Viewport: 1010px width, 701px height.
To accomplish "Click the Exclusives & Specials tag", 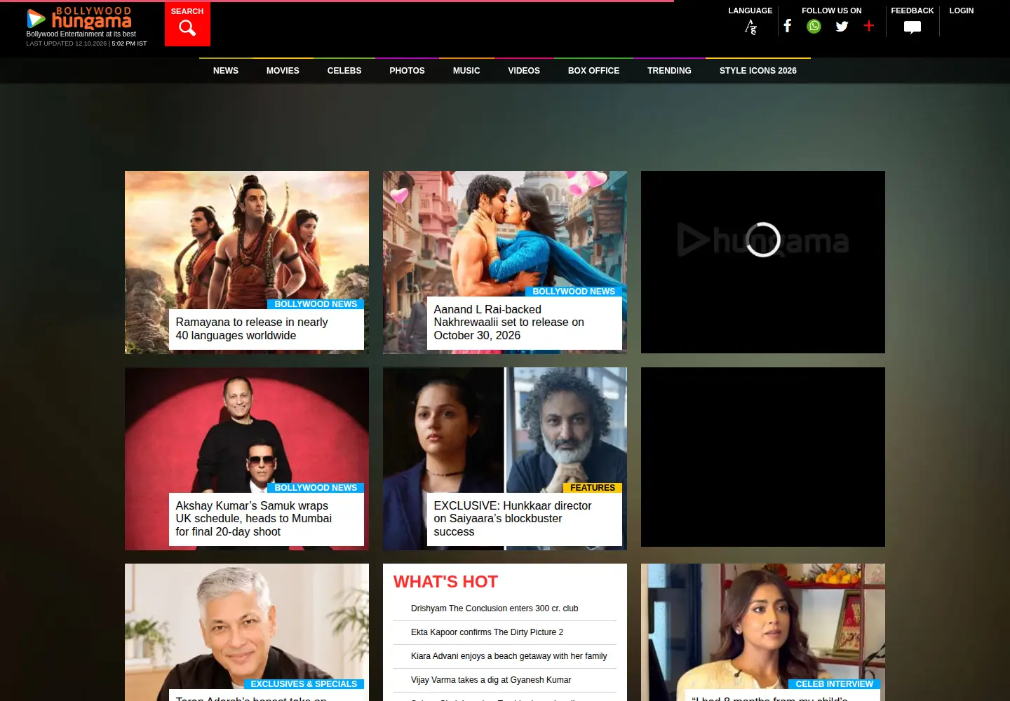I will (x=304, y=684).
